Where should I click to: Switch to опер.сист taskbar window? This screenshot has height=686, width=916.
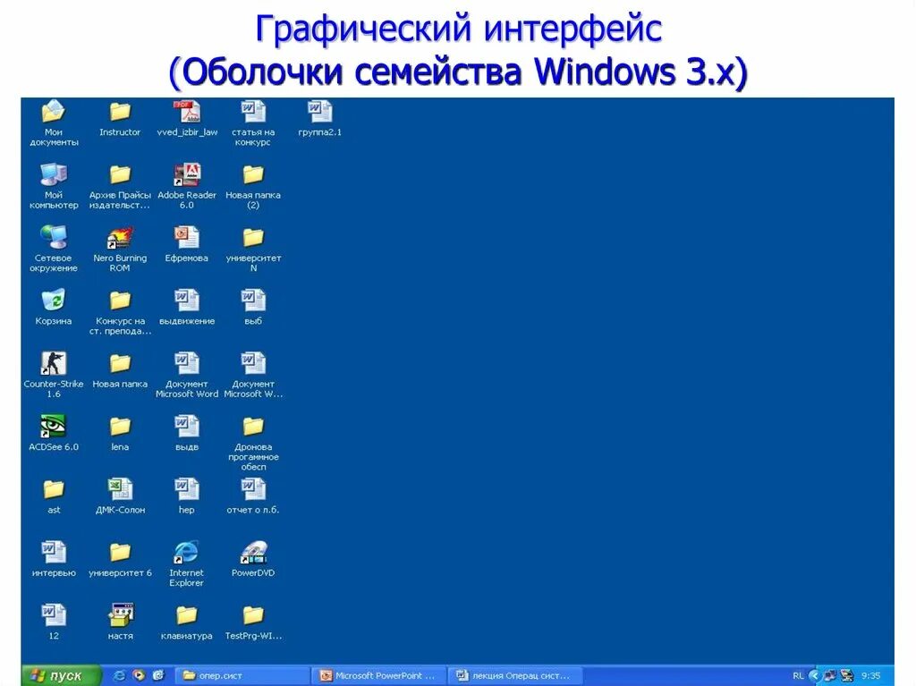pyautogui.click(x=242, y=675)
